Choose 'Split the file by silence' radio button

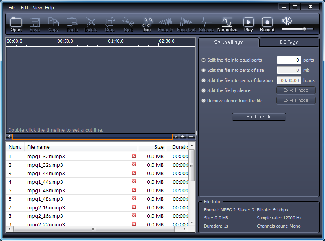pyautogui.click(x=204, y=90)
